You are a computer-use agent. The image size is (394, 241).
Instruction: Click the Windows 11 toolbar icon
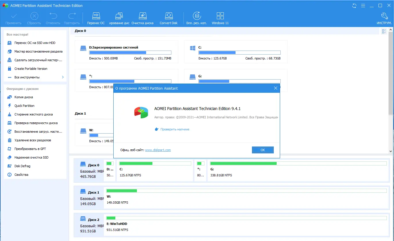pyautogui.click(x=220, y=17)
